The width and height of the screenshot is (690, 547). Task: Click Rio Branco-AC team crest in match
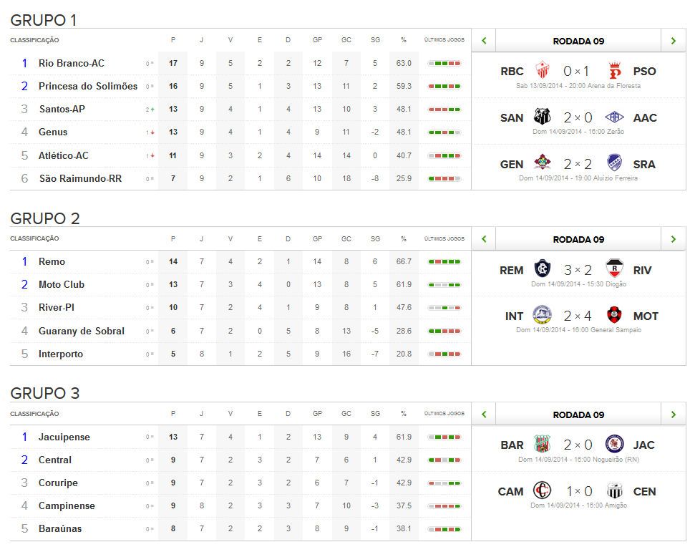[x=543, y=71]
